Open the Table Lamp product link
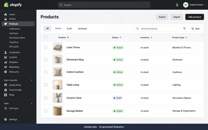 [73, 85]
